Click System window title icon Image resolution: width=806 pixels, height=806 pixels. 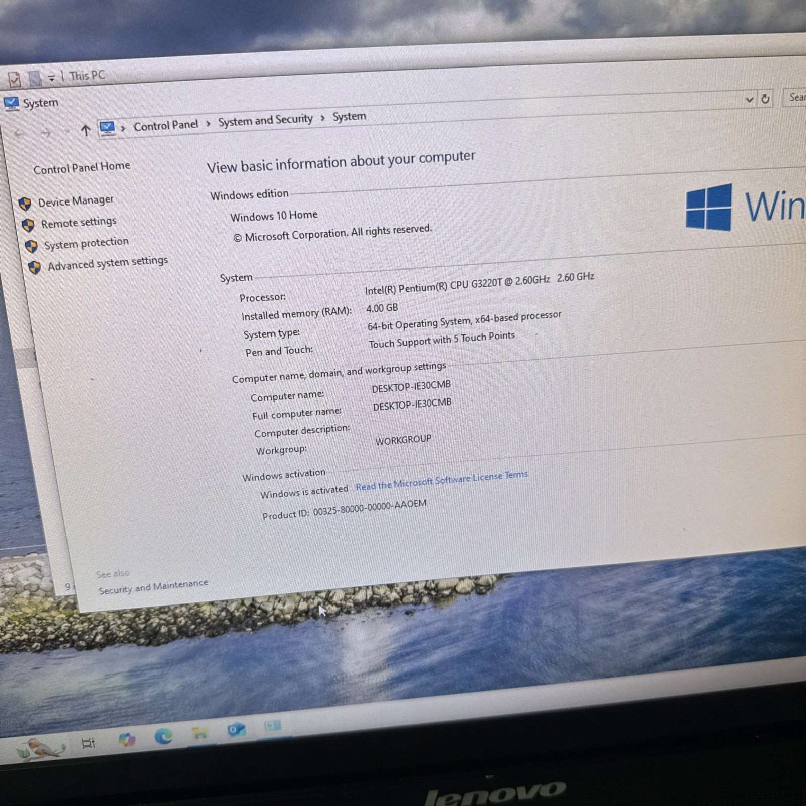pos(11,104)
